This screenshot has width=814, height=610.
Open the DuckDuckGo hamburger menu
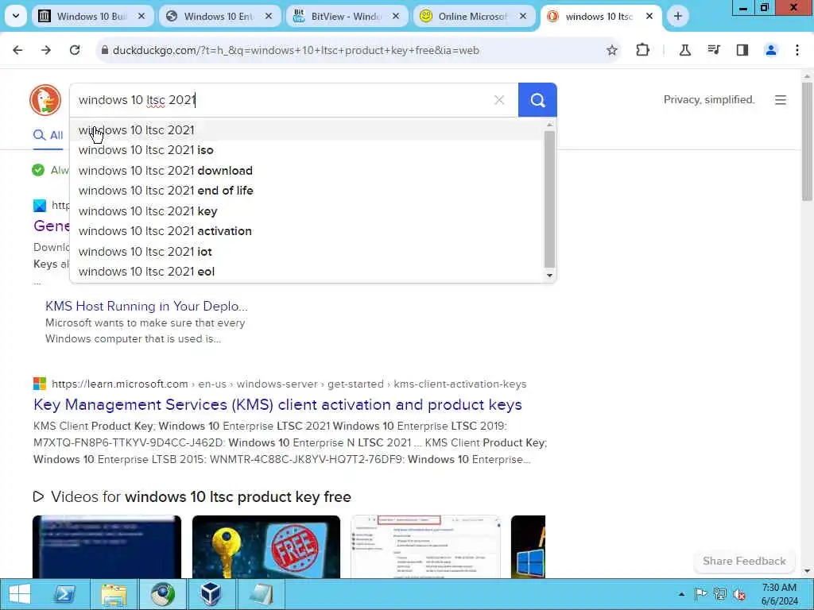coord(781,99)
